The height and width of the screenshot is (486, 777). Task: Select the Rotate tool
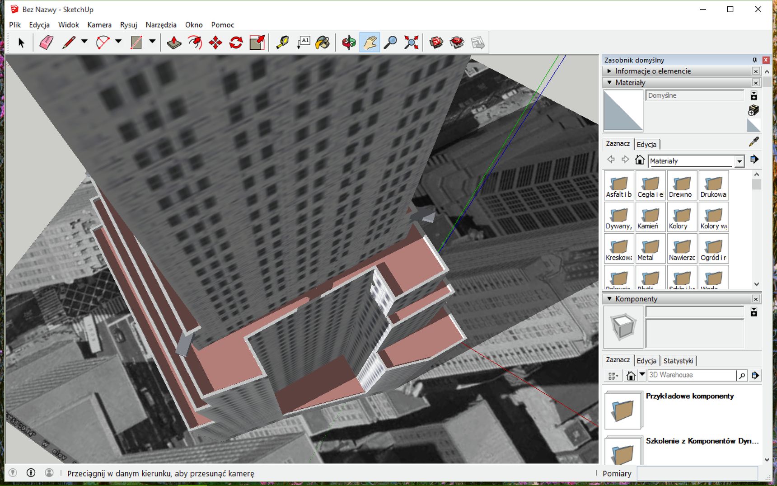coord(236,42)
